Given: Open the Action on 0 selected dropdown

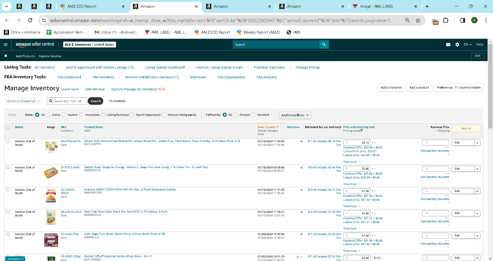Looking at the screenshot, I should (23, 101).
